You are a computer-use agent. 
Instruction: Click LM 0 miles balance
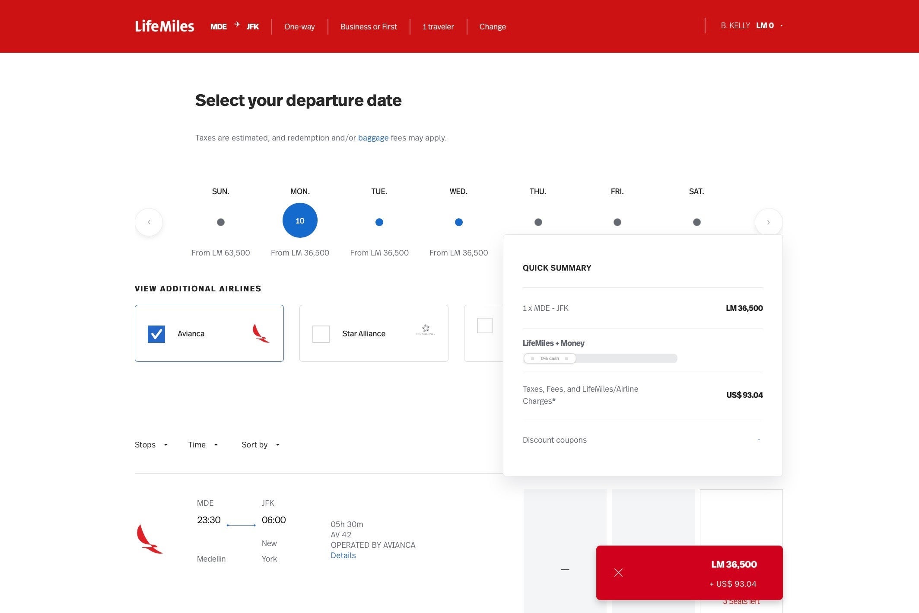[765, 26]
